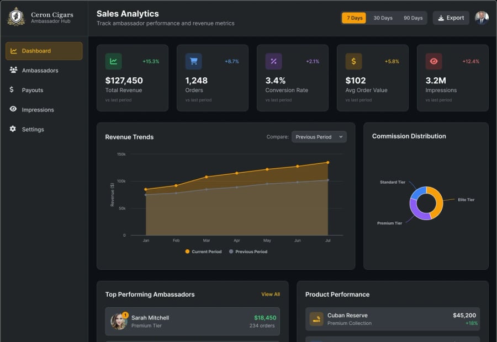Click the +2.1% conversion change badge
Viewport: 497px width, 342px height.
point(313,61)
